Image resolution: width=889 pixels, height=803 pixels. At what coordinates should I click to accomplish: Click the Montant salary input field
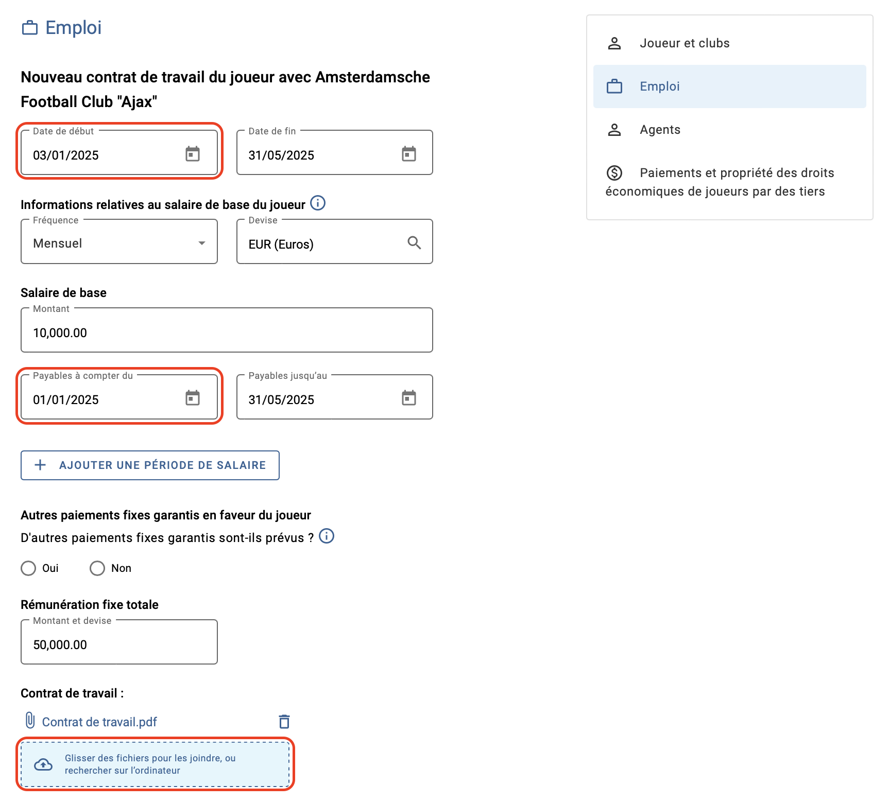pos(227,330)
